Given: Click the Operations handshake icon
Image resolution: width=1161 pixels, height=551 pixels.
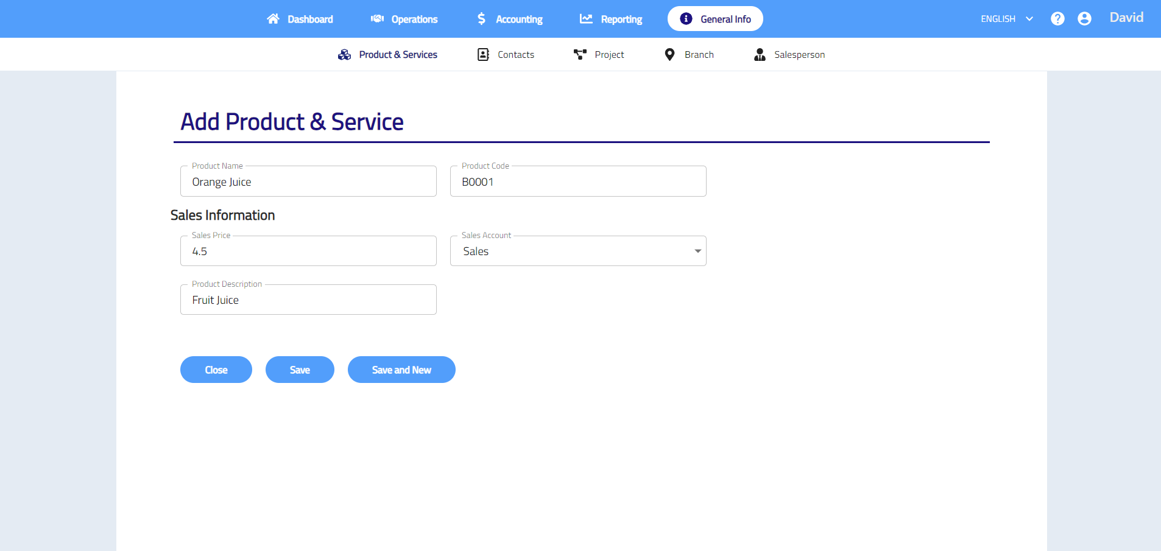Looking at the screenshot, I should tap(377, 19).
